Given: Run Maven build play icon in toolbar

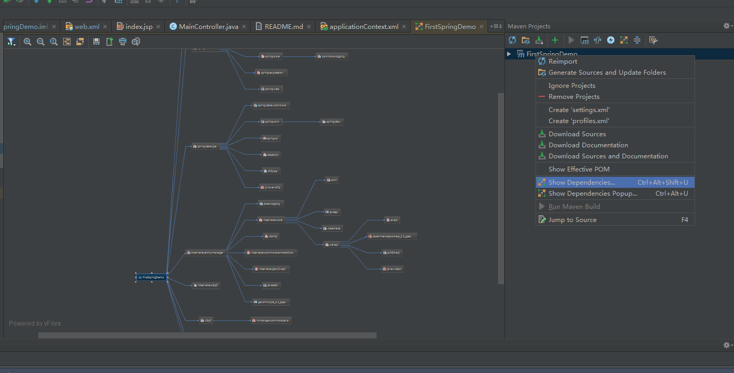Looking at the screenshot, I should tap(571, 40).
